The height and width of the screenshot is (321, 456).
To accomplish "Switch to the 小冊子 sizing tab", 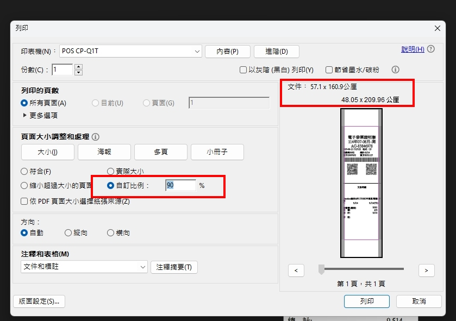I will point(217,152).
